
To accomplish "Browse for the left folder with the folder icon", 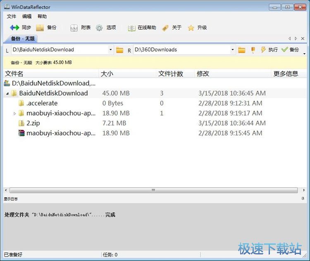I will [120, 50].
